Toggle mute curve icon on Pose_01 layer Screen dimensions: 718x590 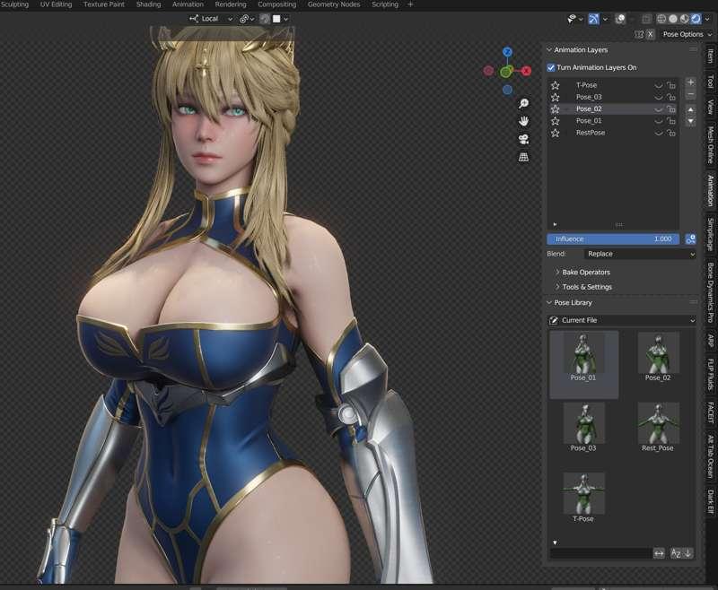point(659,121)
